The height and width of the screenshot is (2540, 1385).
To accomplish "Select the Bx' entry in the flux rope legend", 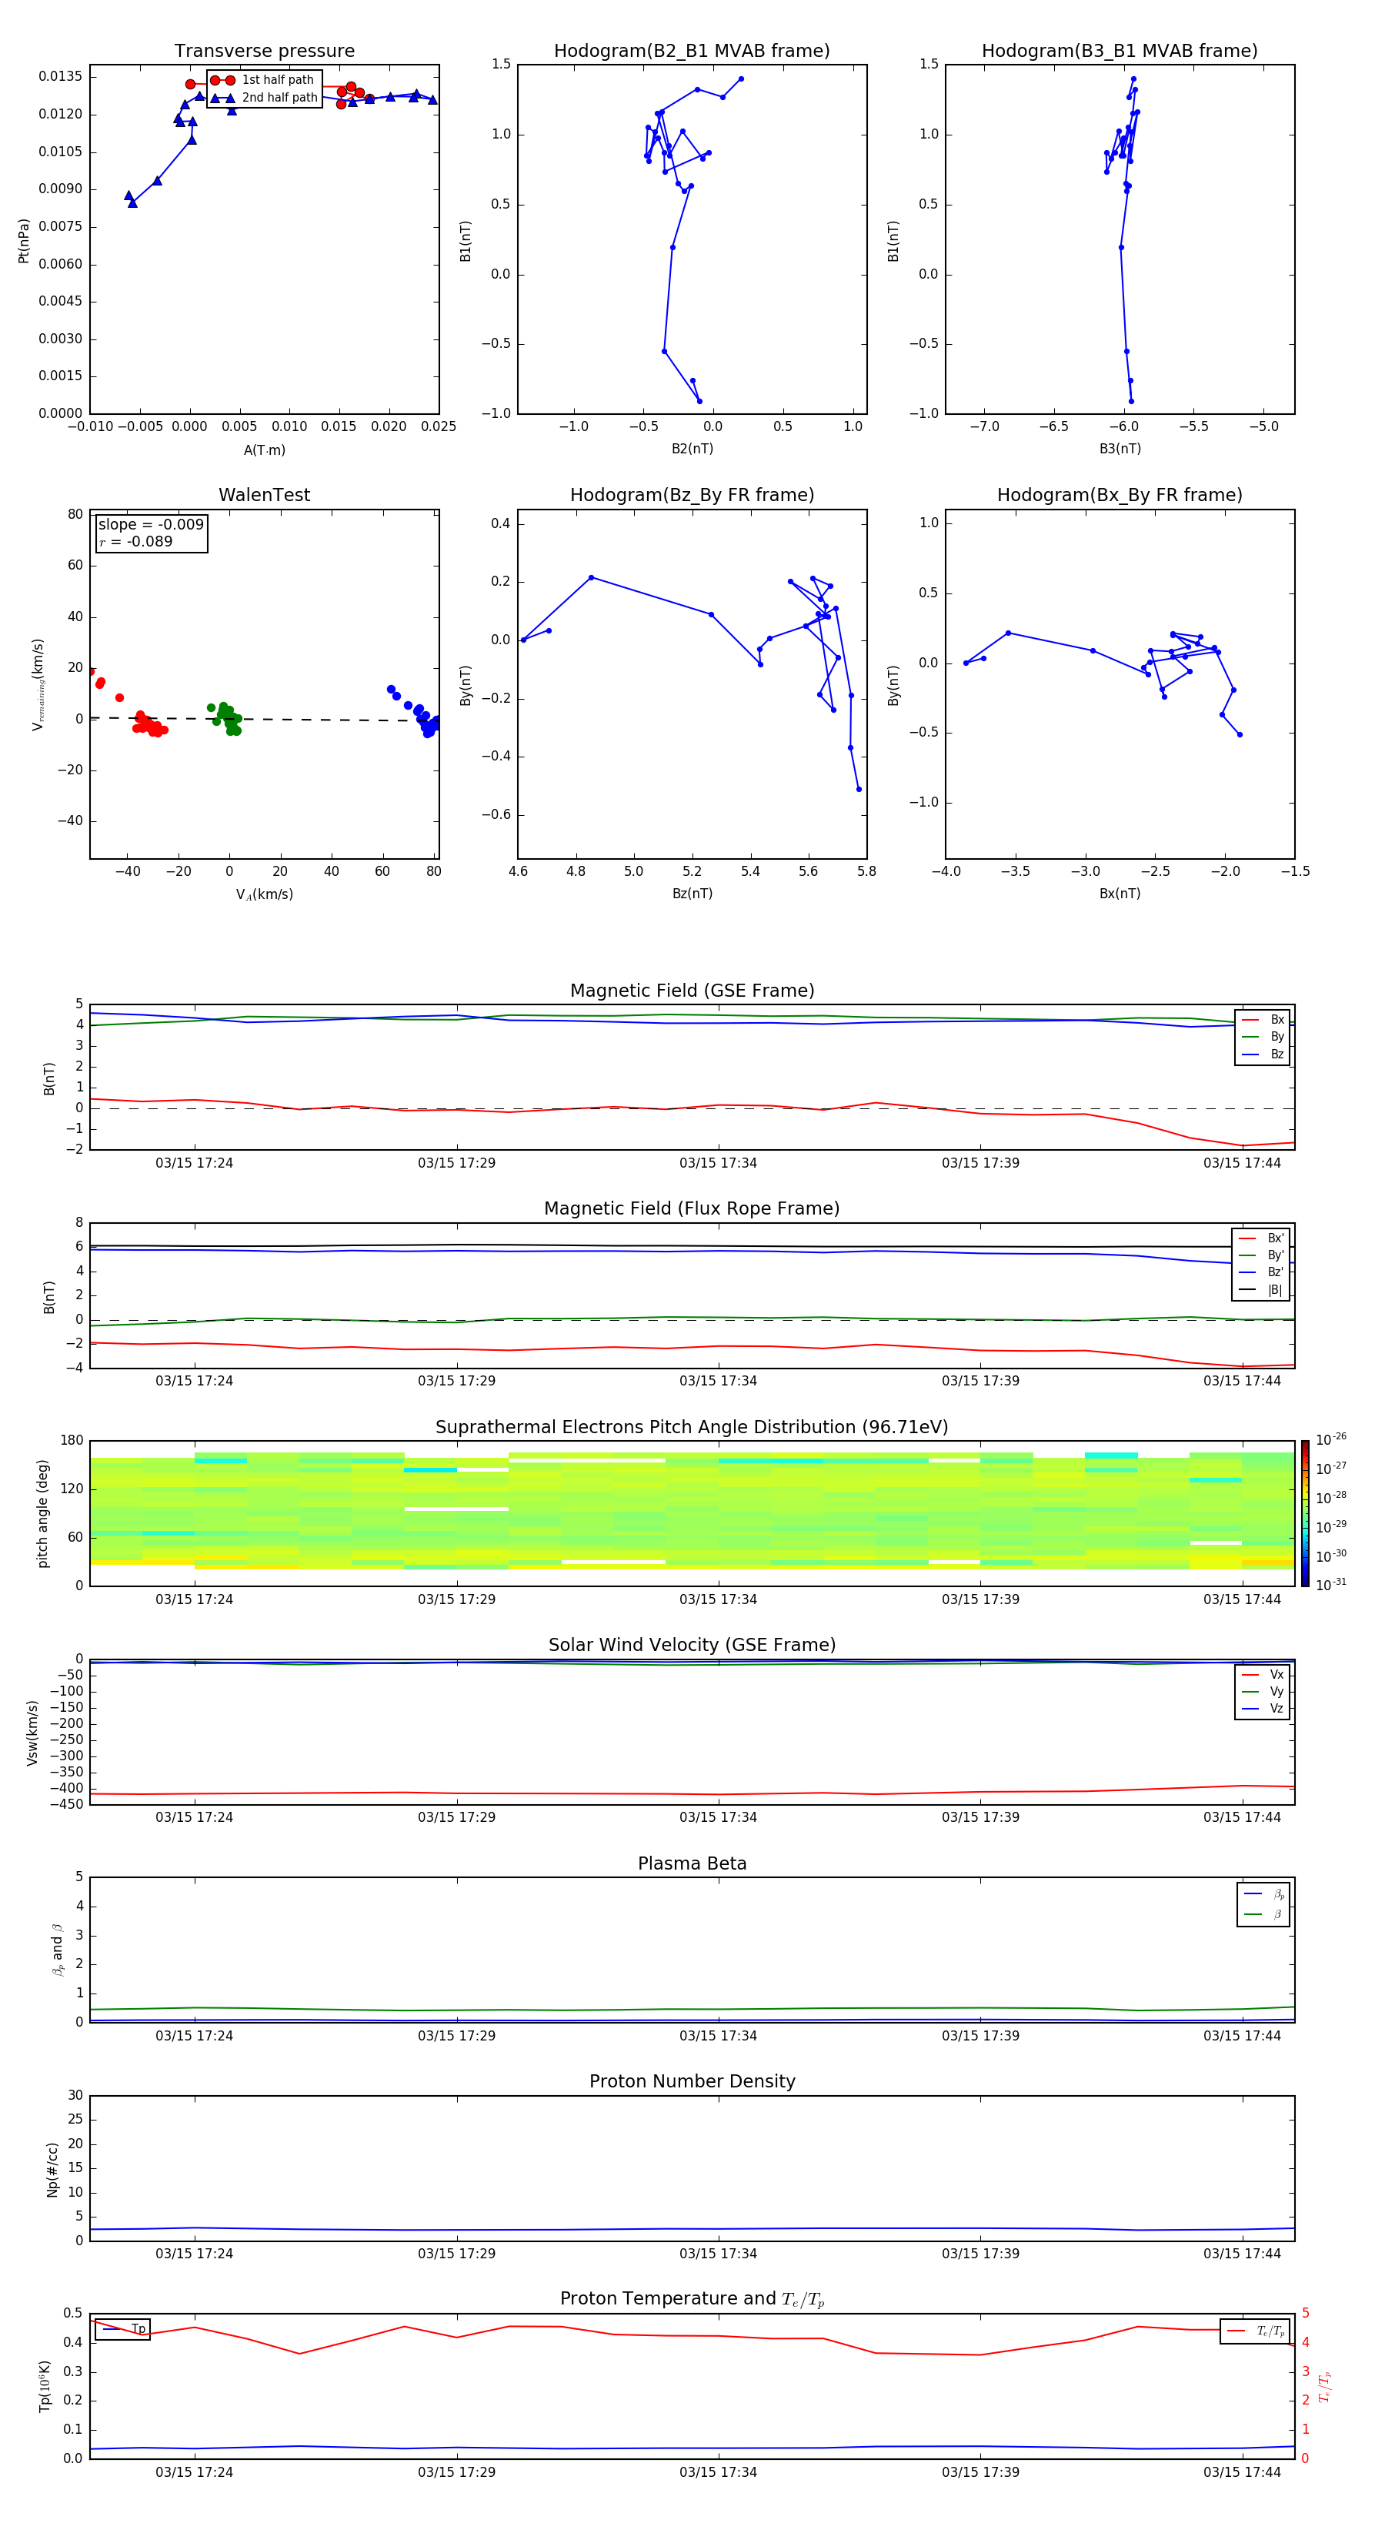I will point(1262,1238).
